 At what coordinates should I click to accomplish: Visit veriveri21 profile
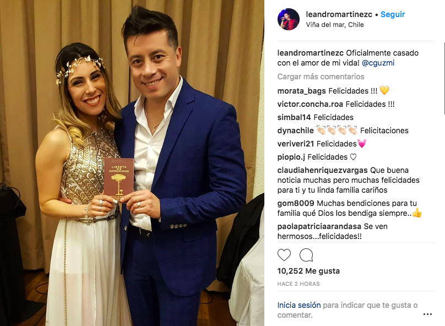(x=295, y=144)
